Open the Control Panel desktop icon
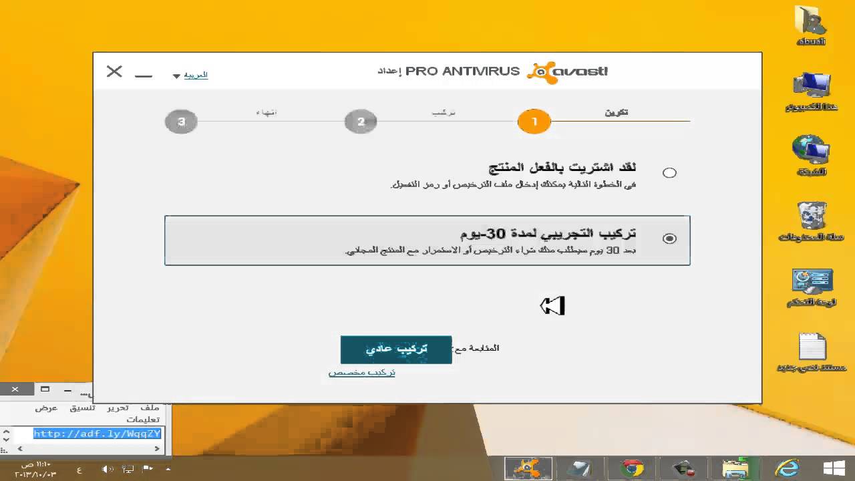 pos(812,287)
